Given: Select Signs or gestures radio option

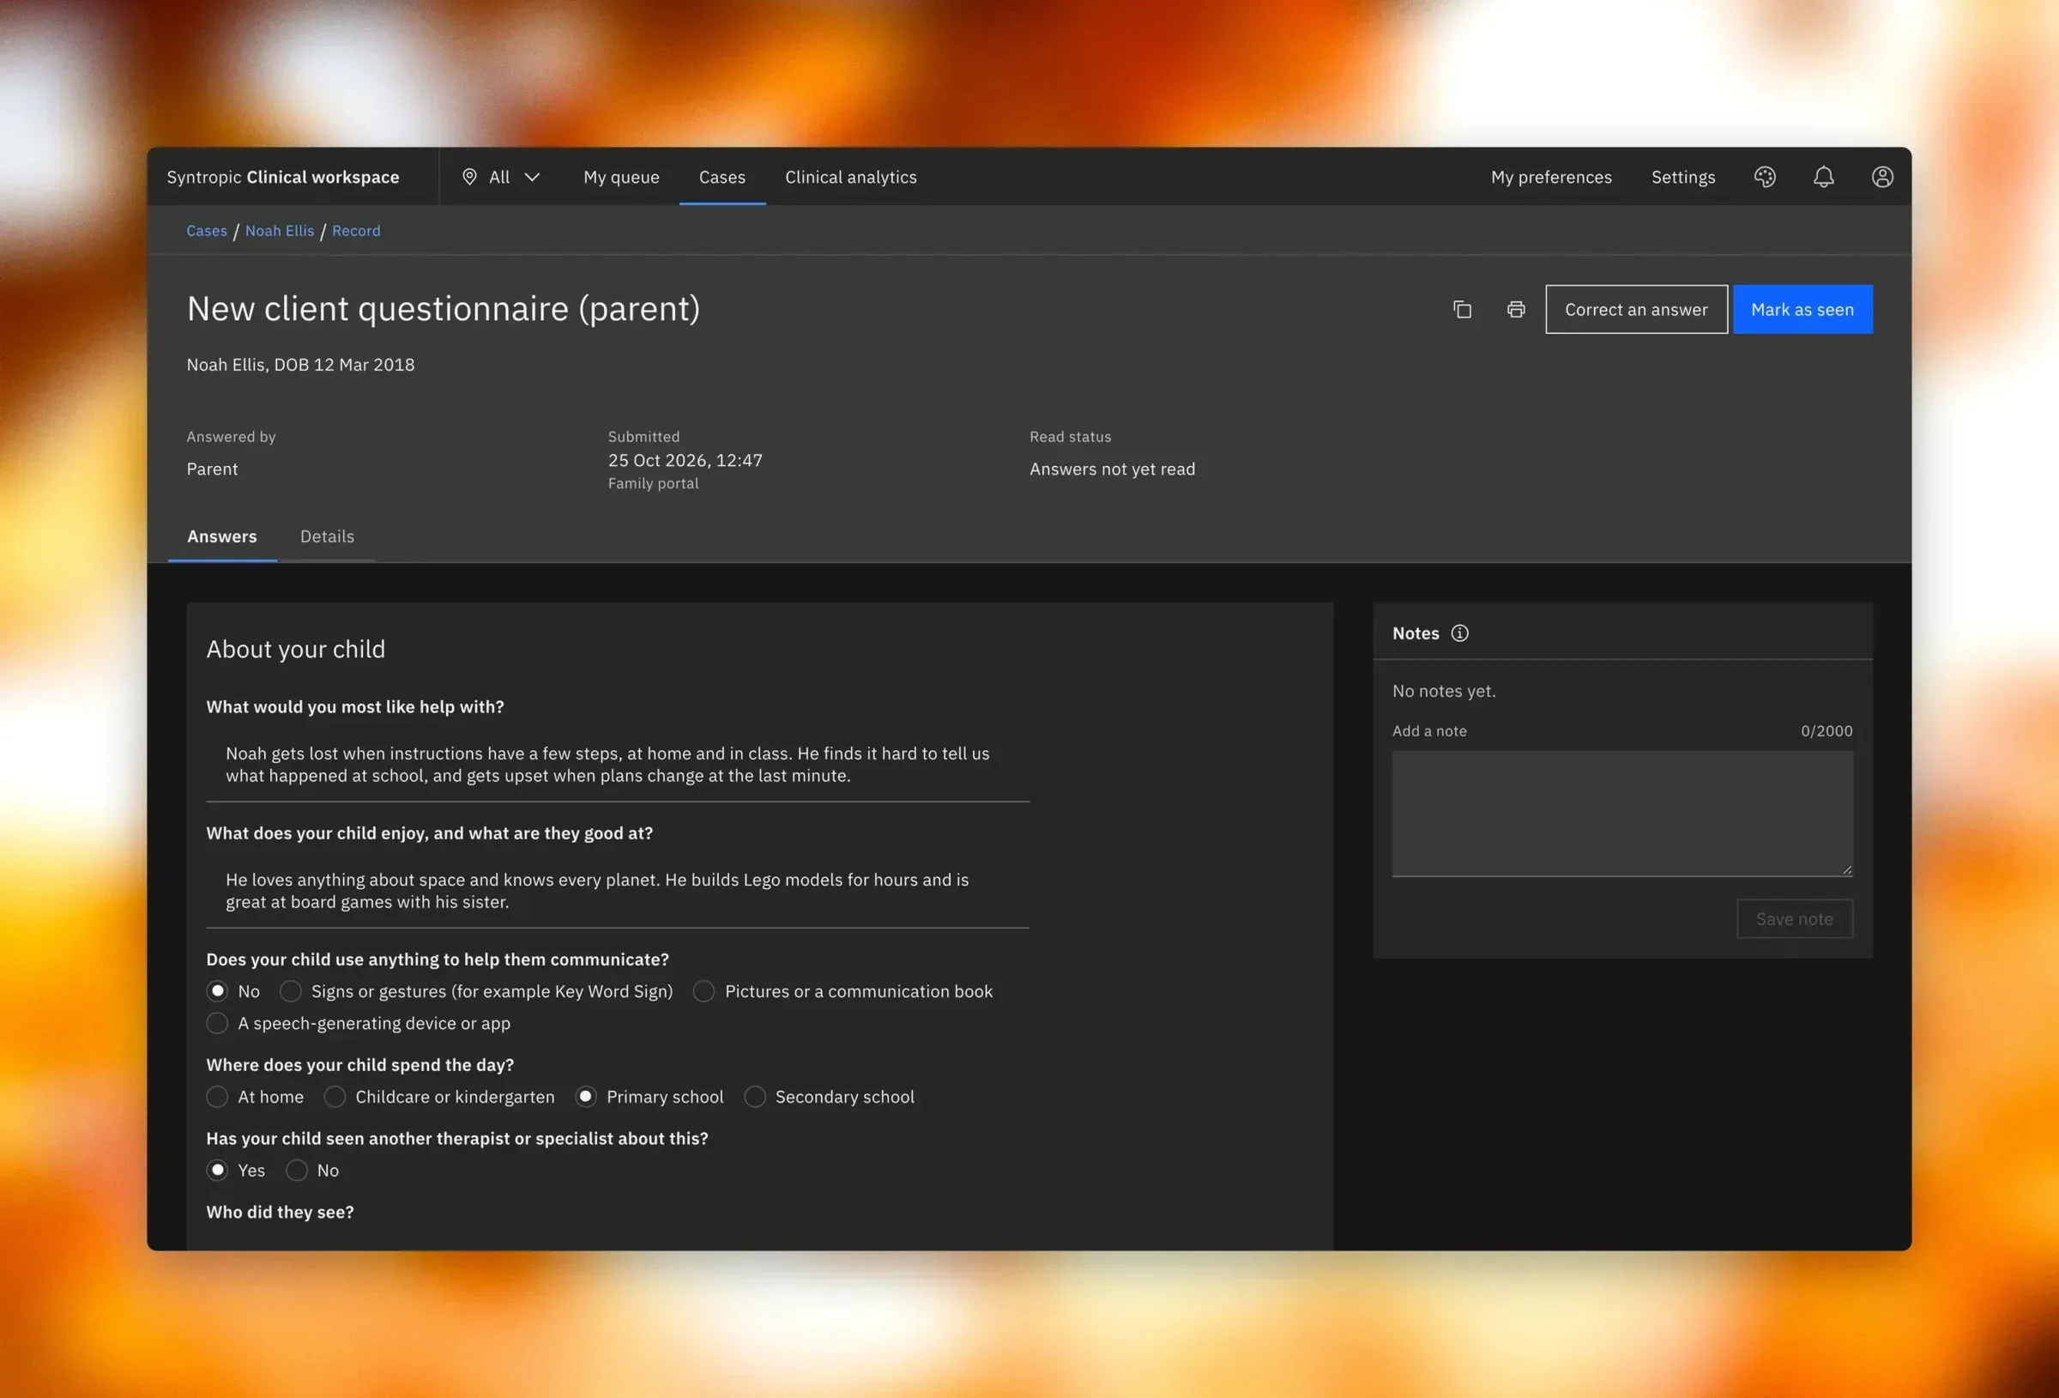Looking at the screenshot, I should (291, 991).
